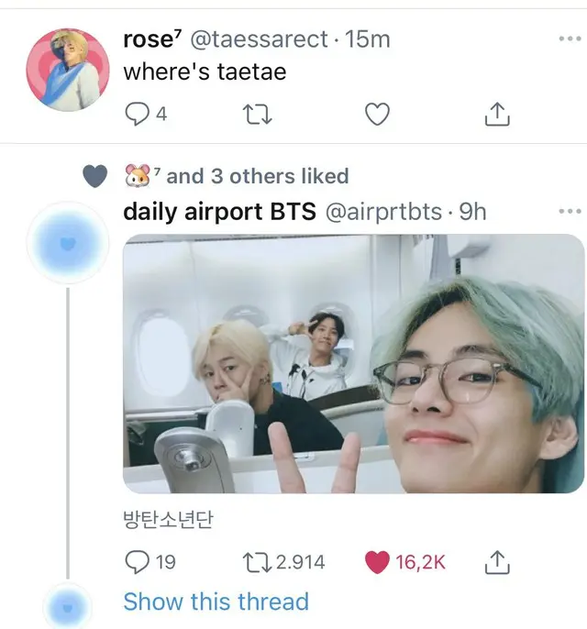Like rose's "where's taetae" tweet
Image resolution: width=587 pixels, height=629 pixels.
(x=377, y=114)
